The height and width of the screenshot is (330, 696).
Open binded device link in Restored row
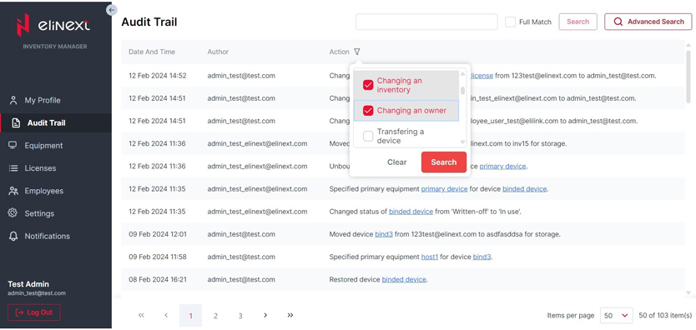click(x=404, y=279)
